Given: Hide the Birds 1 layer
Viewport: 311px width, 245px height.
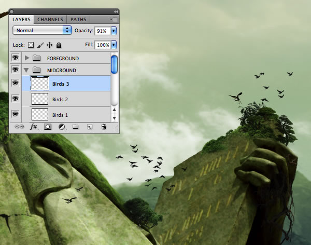Looking at the screenshot, I should tap(15, 114).
